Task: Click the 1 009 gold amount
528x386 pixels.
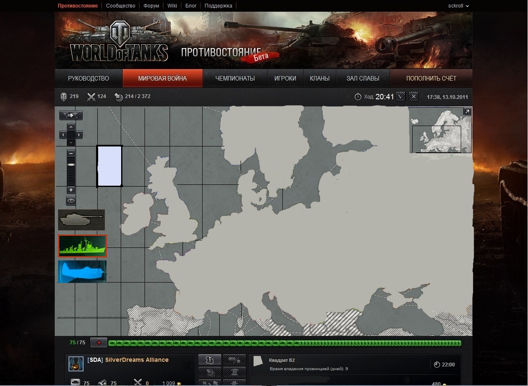Action: (x=169, y=383)
